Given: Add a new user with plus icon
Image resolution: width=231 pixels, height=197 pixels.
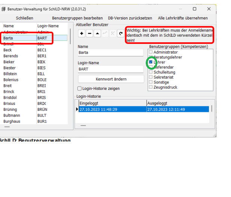Looking at the screenshot, I should coord(81,33).
